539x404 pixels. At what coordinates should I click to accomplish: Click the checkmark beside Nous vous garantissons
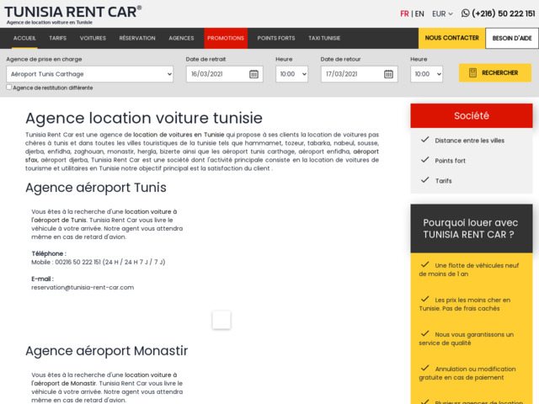pos(424,333)
